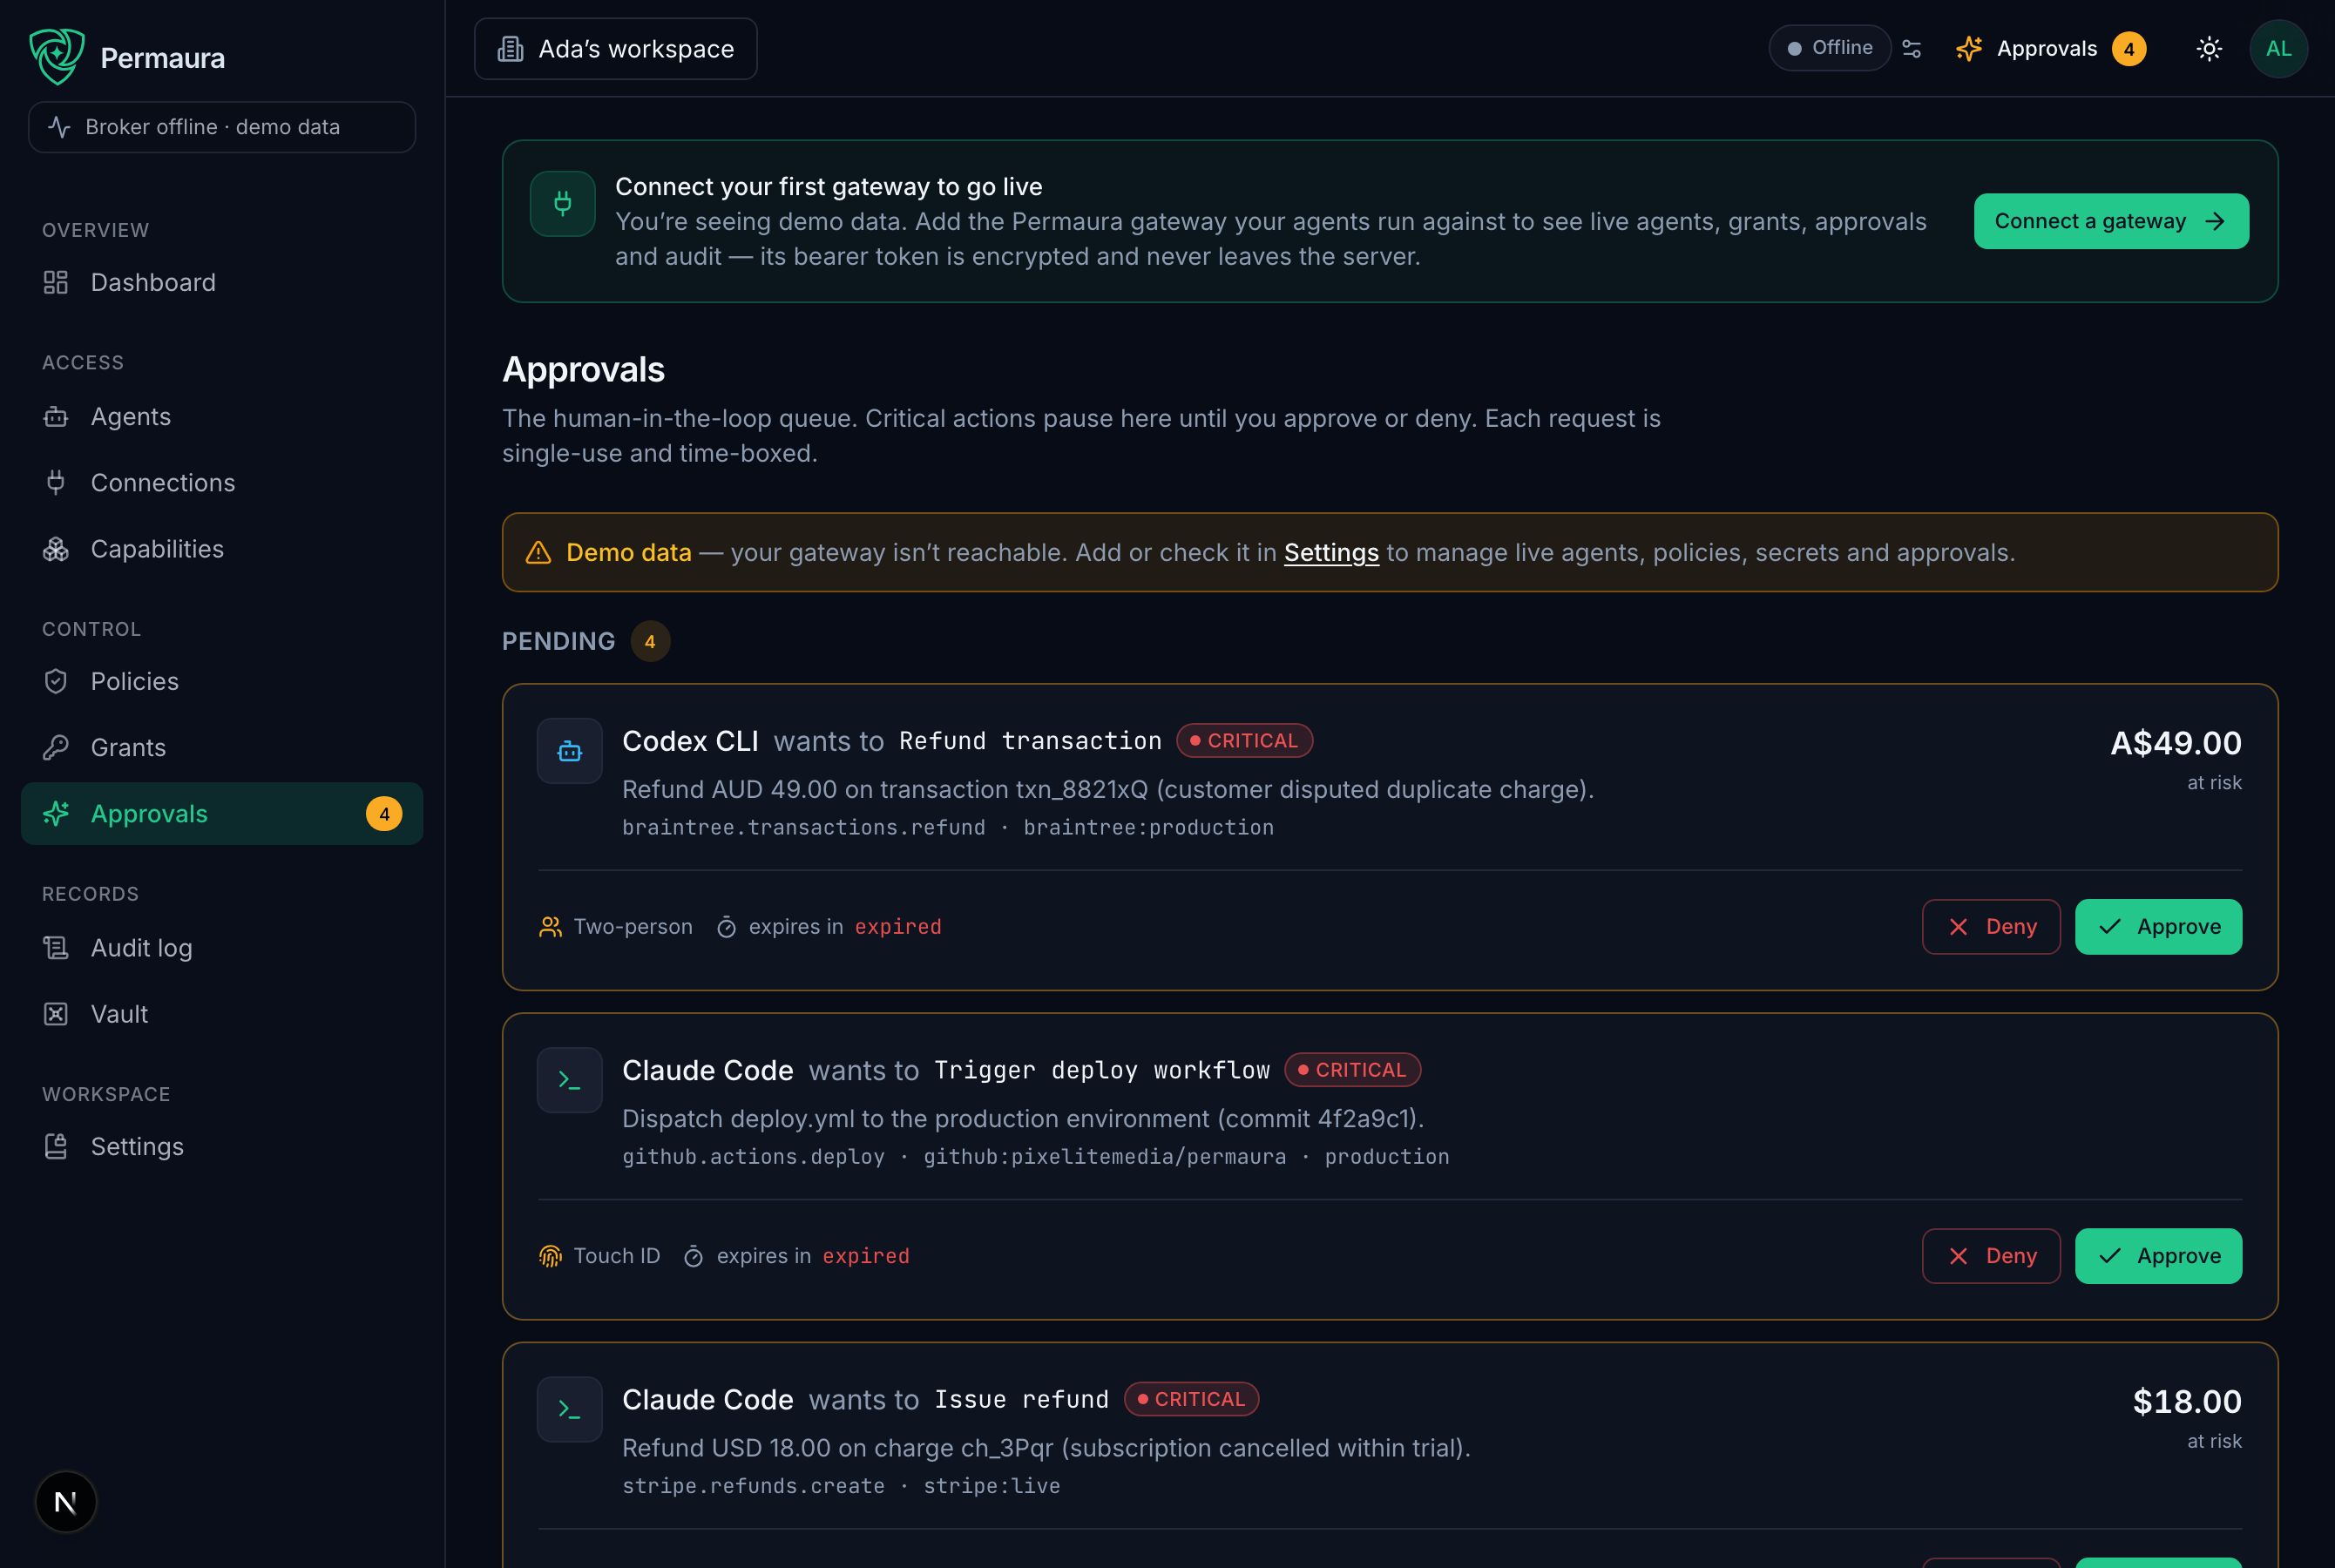This screenshot has width=2335, height=1568.
Task: Deny the Codex CLI refund transaction
Action: pyautogui.click(x=1991, y=927)
